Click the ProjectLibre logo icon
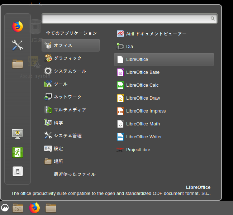Screen dimensions: 233x215 pyautogui.click(x=120, y=150)
